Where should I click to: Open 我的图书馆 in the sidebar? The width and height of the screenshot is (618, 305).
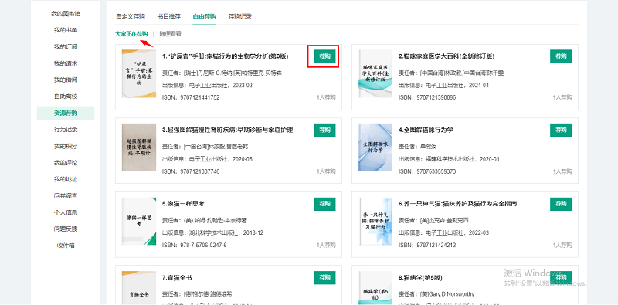pyautogui.click(x=66, y=14)
